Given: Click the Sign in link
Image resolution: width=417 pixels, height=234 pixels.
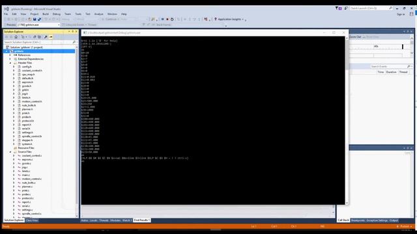Looking at the screenshot, I should click(401, 14).
